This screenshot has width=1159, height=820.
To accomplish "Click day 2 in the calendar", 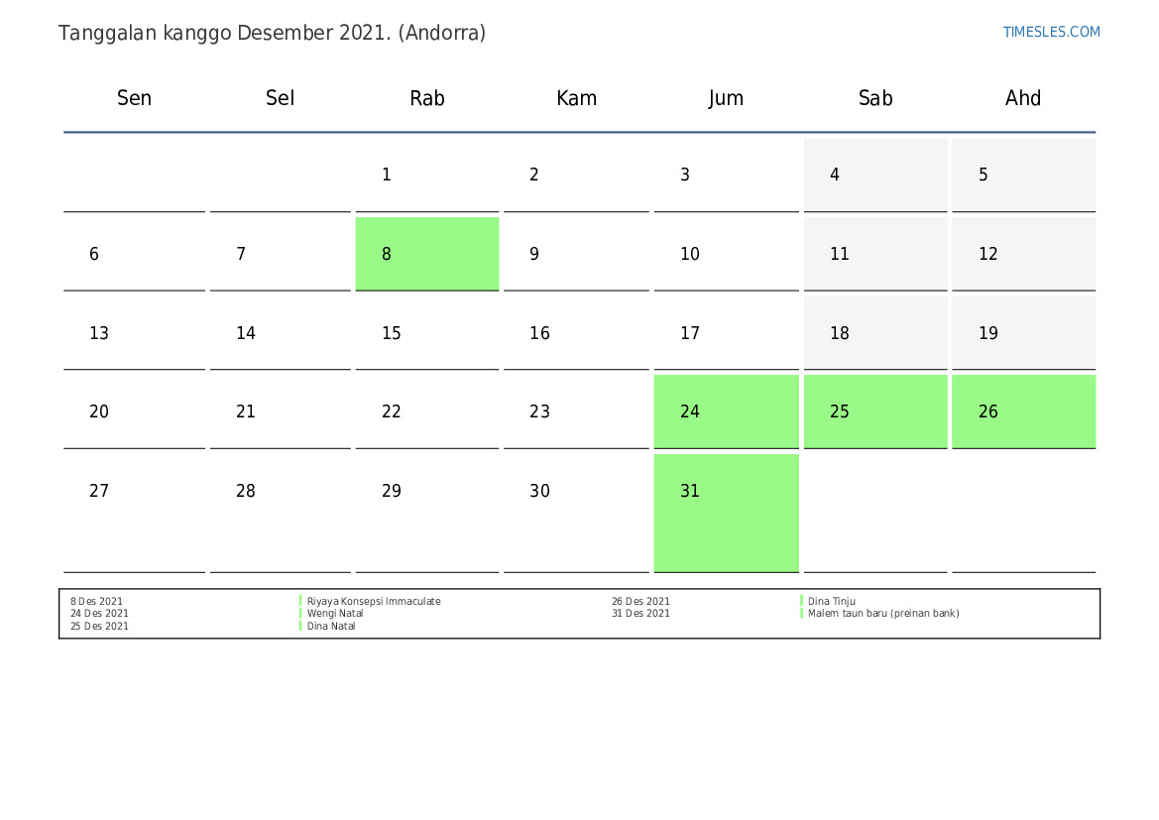I will (577, 175).
